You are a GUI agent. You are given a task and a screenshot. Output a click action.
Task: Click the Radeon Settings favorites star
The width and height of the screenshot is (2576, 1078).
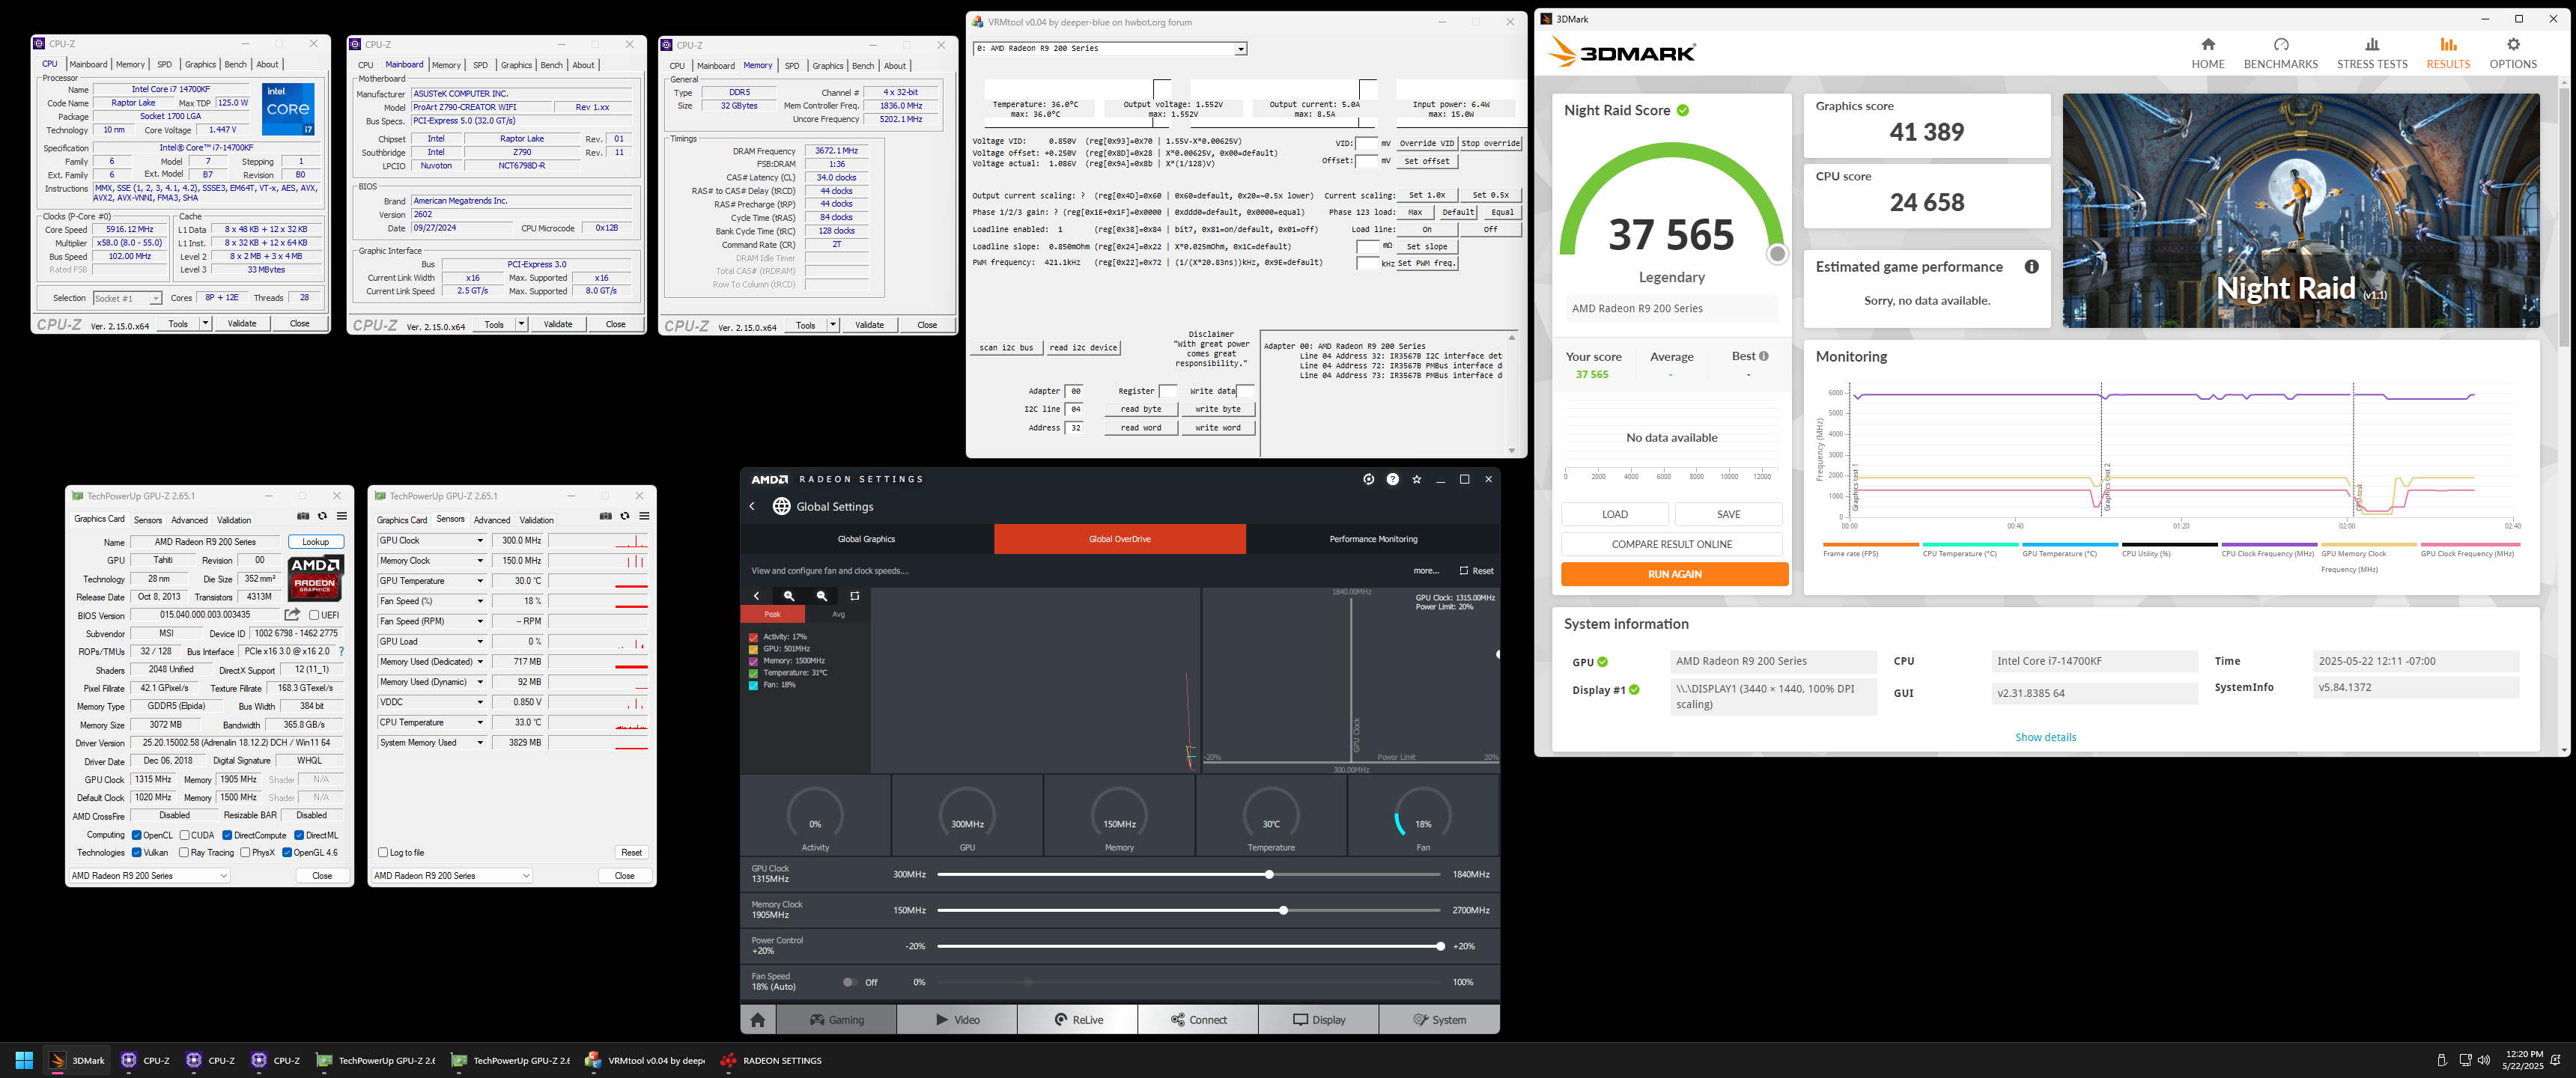[1416, 479]
